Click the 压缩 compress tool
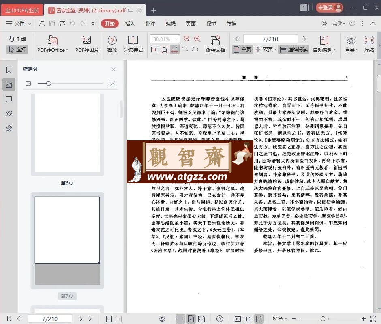The width and height of the screenshot is (381, 324). click(x=369, y=44)
